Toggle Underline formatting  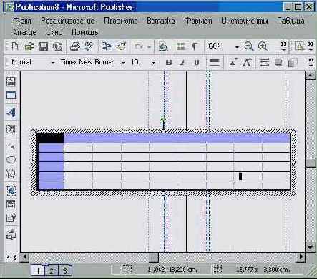197,63
